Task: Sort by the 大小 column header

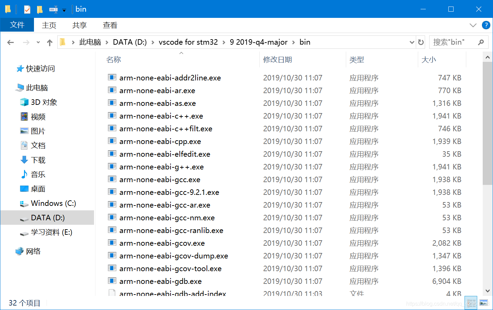Action: pyautogui.click(x=429, y=59)
